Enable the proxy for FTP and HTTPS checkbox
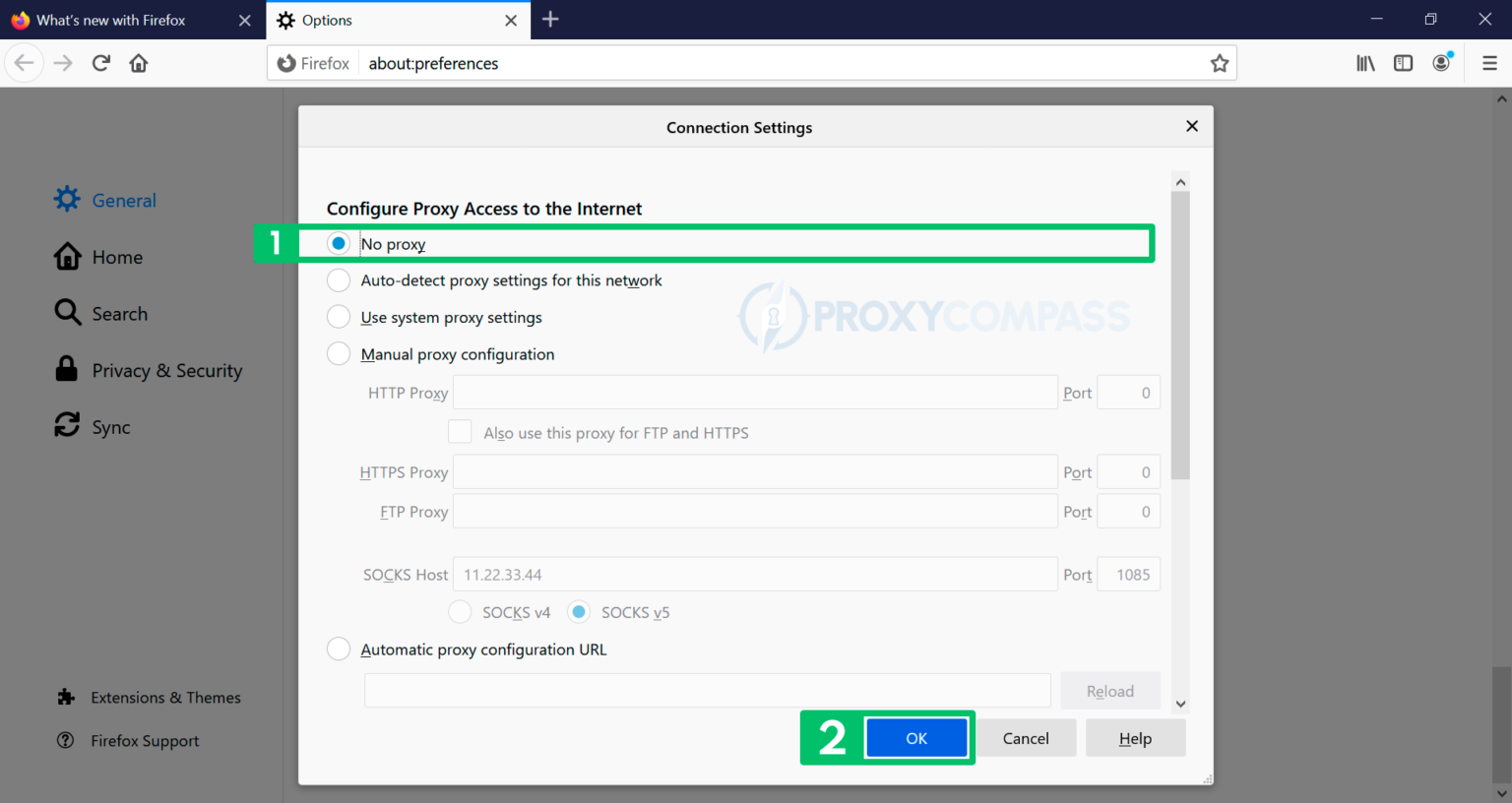The height and width of the screenshot is (803, 1512). (460, 431)
